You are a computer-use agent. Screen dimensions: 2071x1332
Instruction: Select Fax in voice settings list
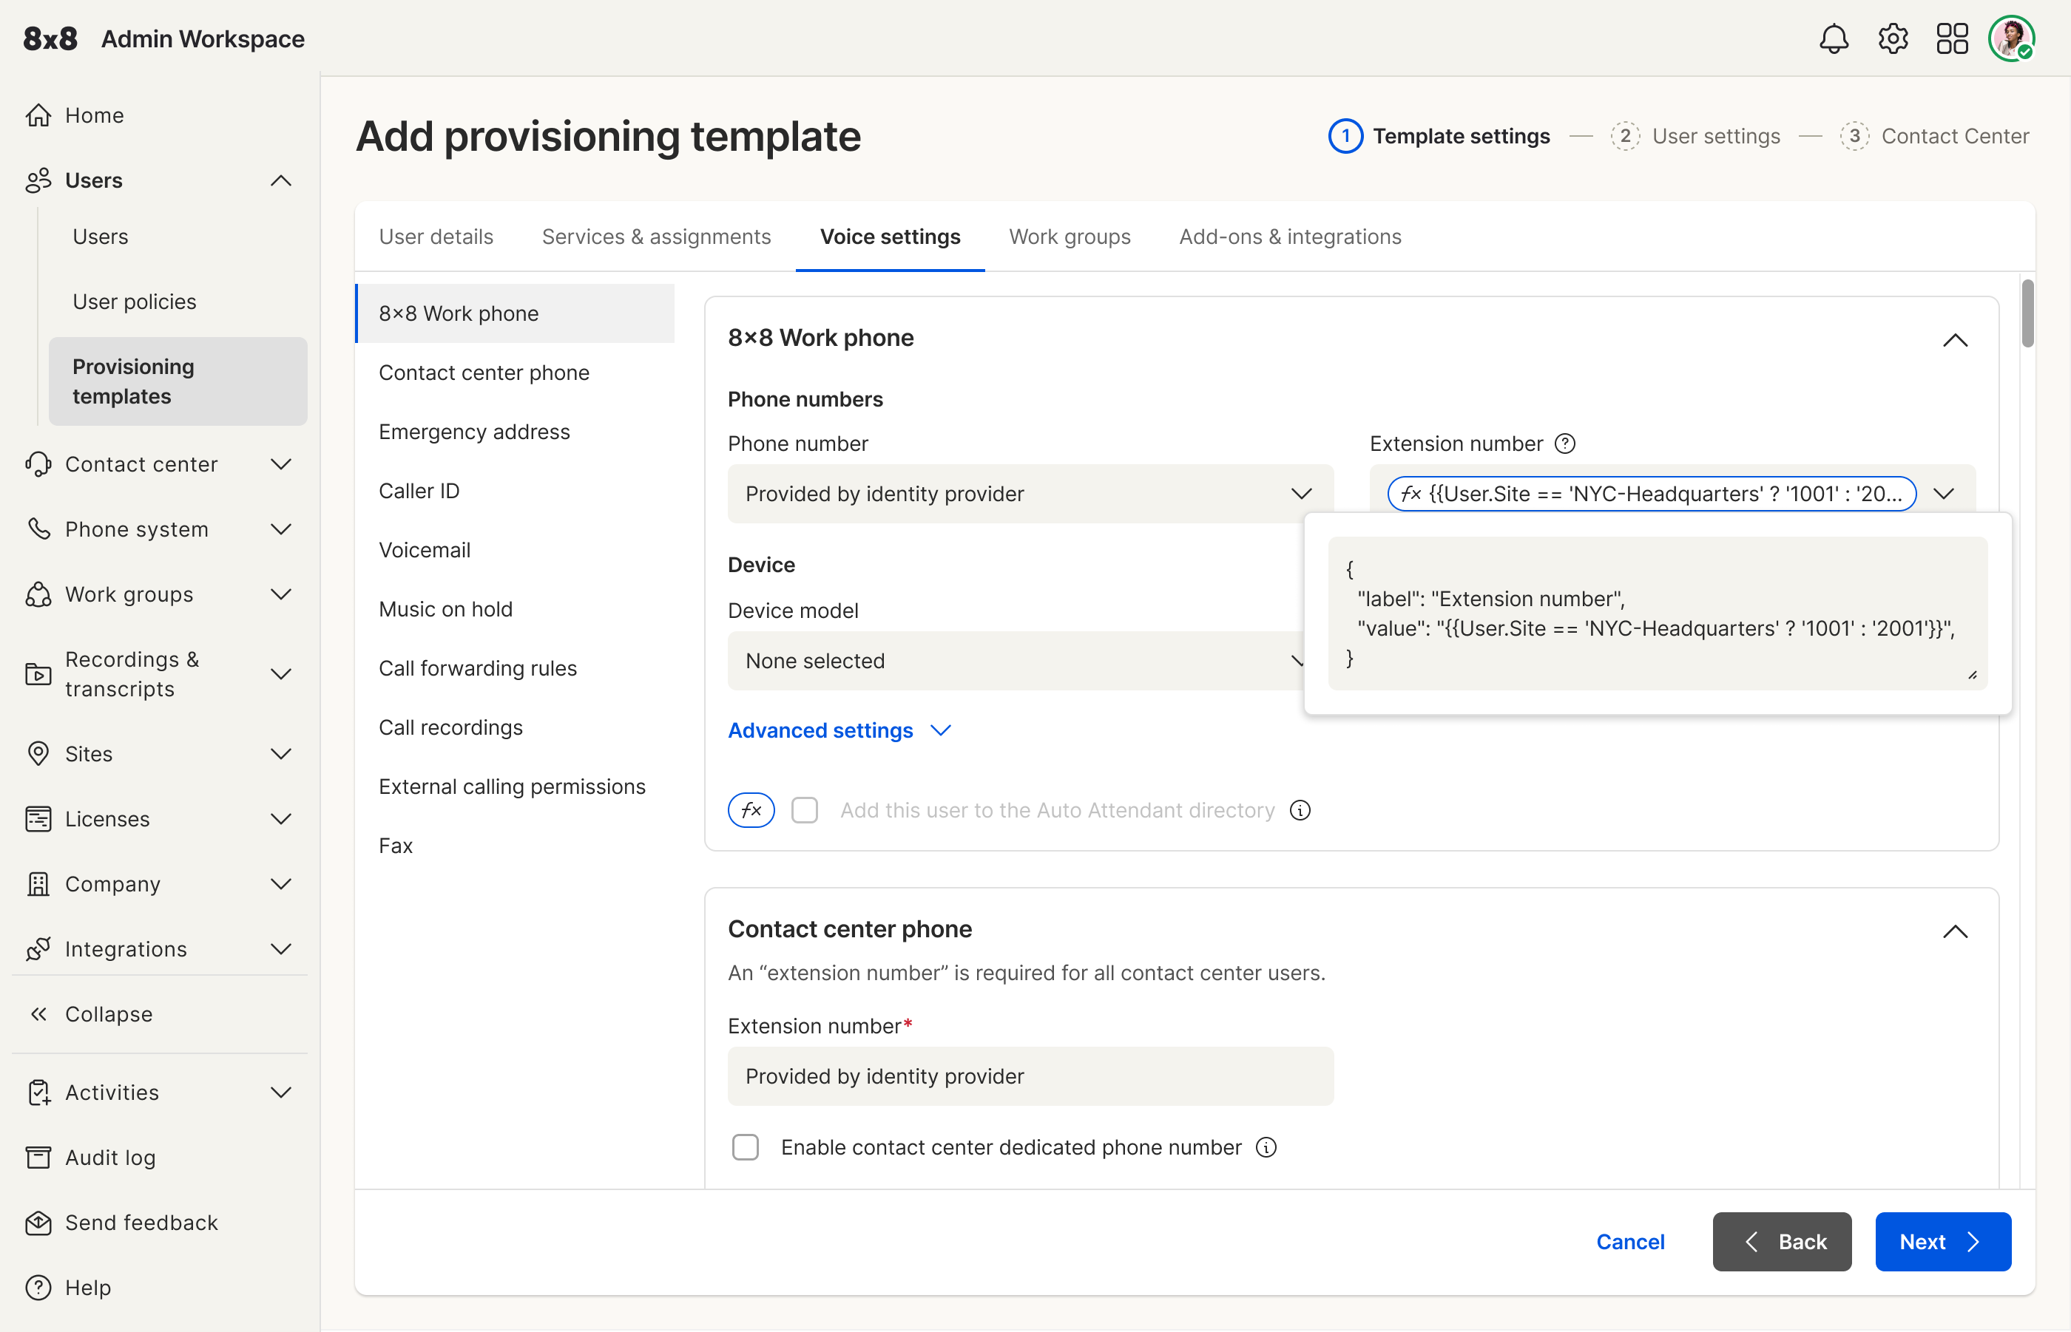tap(515, 845)
